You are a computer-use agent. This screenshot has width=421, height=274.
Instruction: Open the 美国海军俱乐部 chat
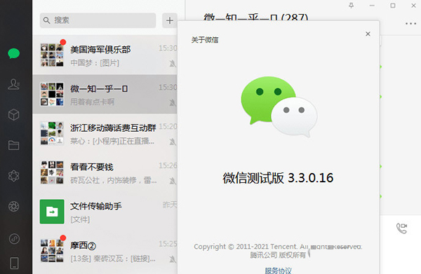(x=105, y=55)
